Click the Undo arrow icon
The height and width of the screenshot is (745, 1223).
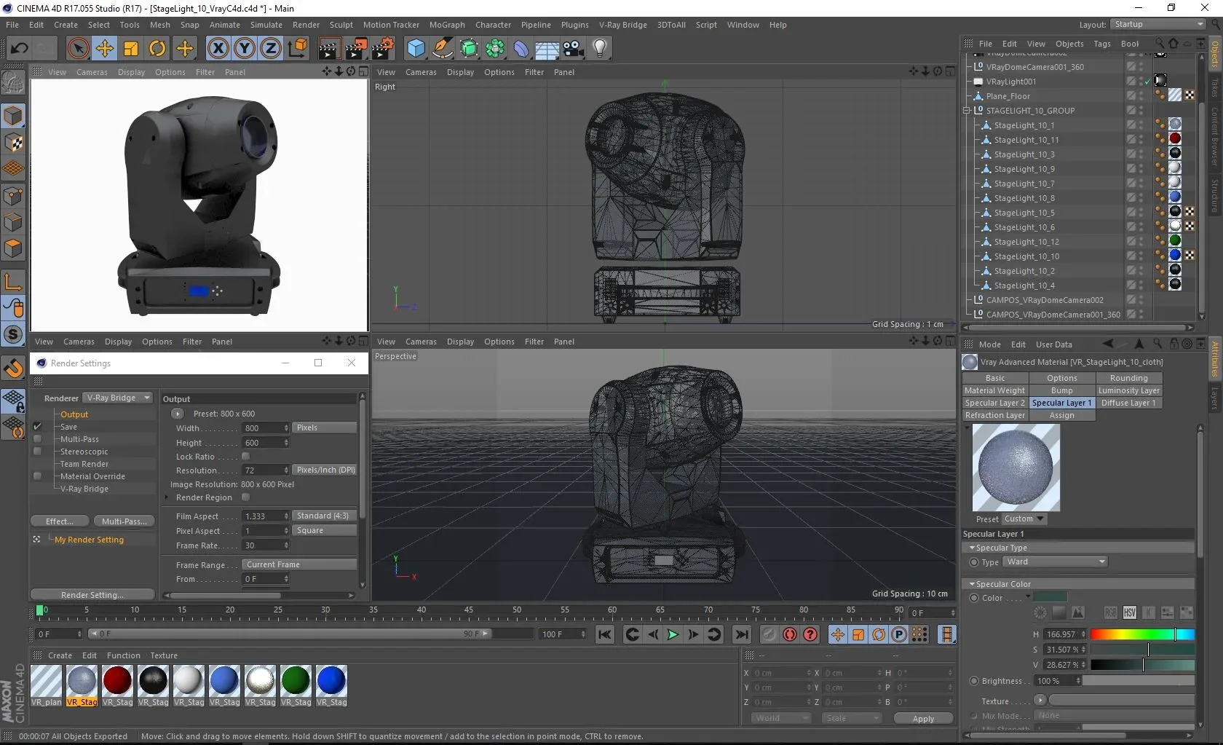tap(20, 49)
